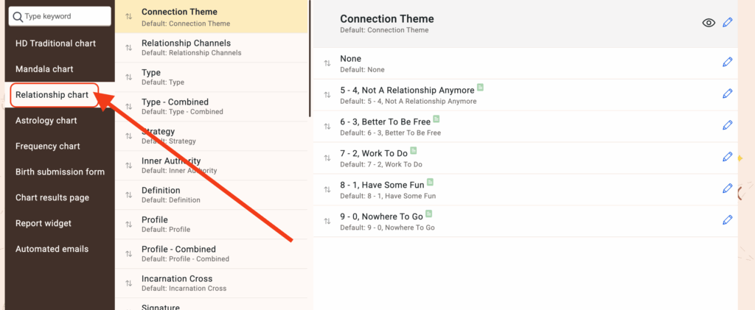Edit the None option with pencil icon

click(x=728, y=63)
